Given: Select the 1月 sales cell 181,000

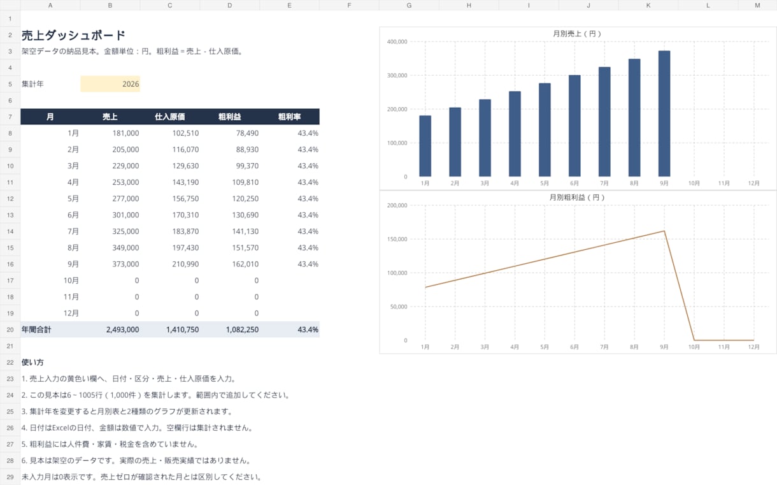Looking at the screenshot, I should (x=110, y=133).
